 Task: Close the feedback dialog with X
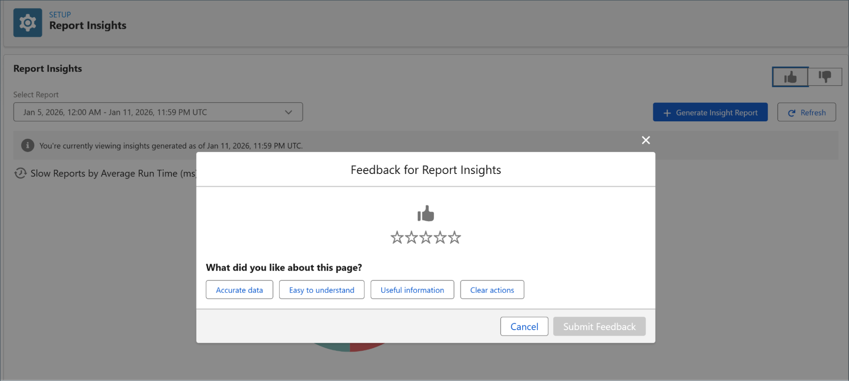tap(646, 140)
